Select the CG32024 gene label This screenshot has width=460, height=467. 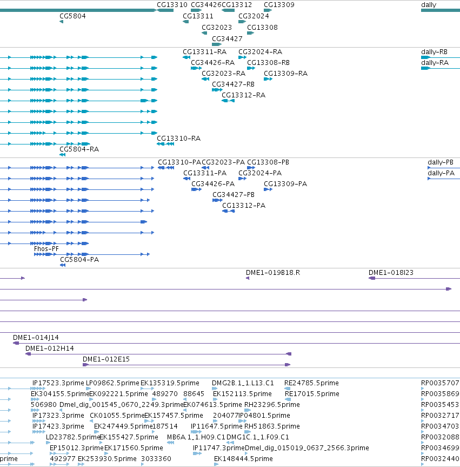254,16
